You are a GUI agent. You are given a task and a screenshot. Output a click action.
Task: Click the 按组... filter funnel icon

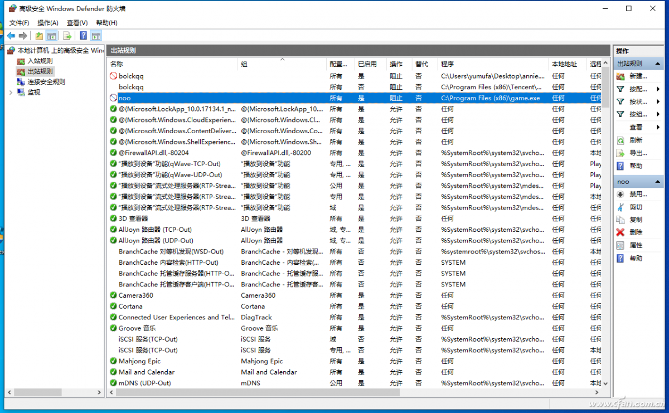(x=620, y=114)
